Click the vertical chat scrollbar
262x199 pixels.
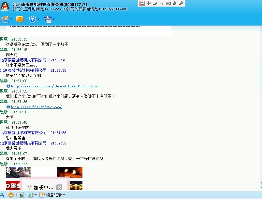(261, 77)
